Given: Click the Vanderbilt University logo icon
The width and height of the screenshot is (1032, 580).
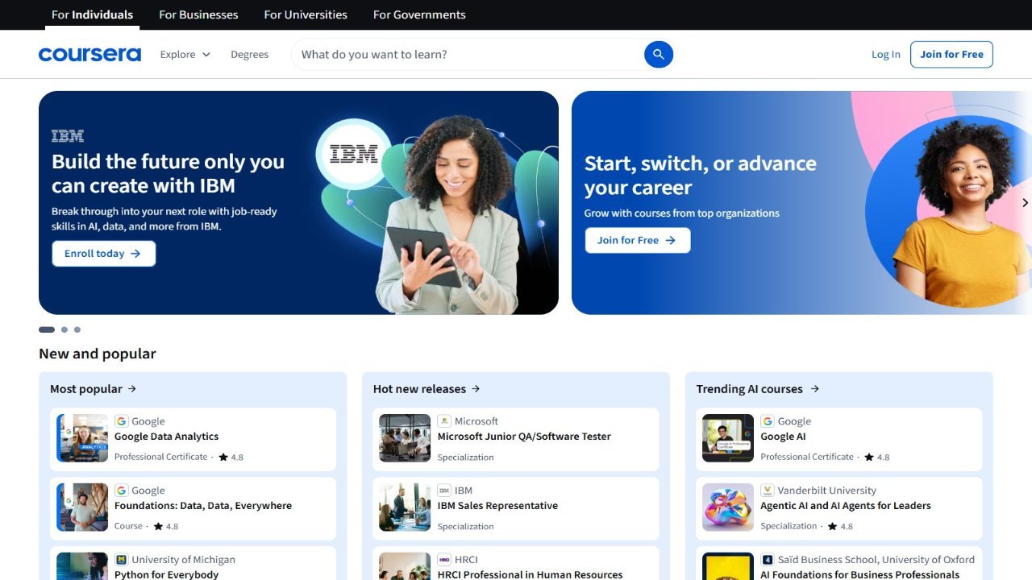Looking at the screenshot, I should 768,491.
